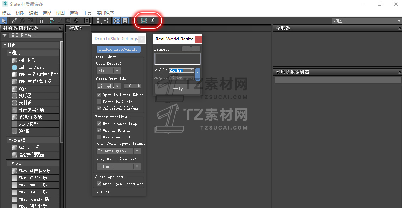Toggle the checkered preview background icon
Screen dimensions: 402x208
[76, 21]
